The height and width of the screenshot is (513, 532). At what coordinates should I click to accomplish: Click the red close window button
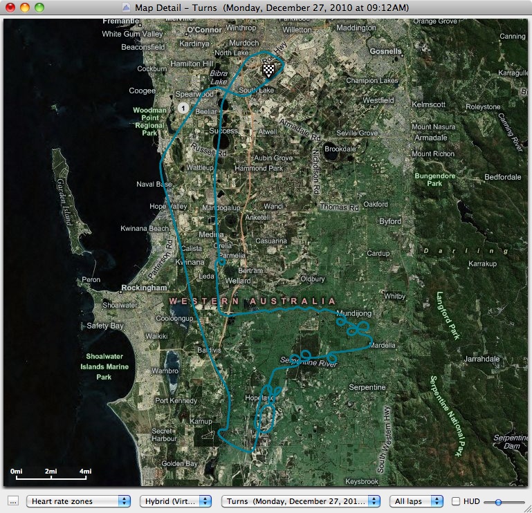click(10, 8)
